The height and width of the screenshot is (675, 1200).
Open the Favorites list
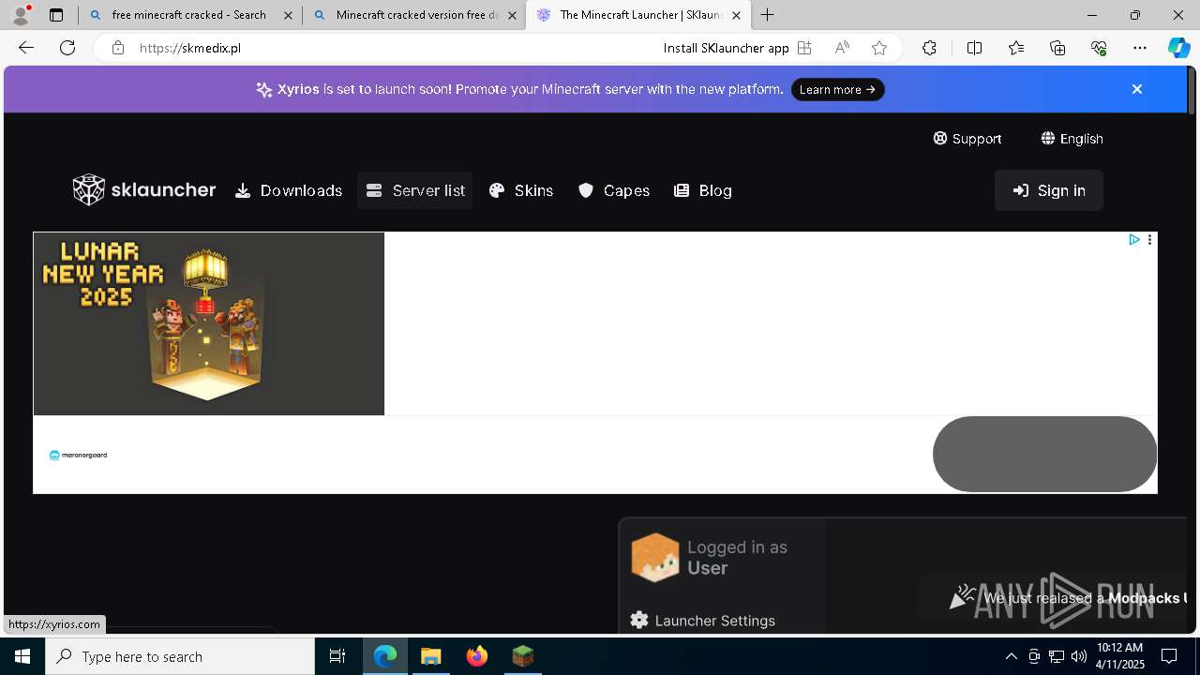[x=1016, y=48]
